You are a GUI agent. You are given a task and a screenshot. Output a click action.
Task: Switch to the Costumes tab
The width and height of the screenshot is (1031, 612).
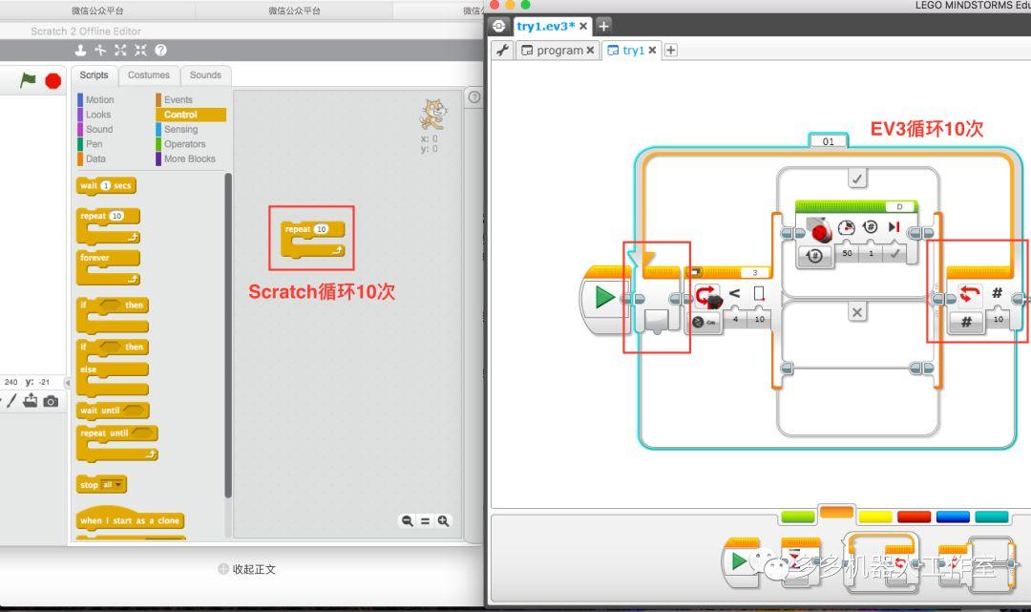coord(149,74)
